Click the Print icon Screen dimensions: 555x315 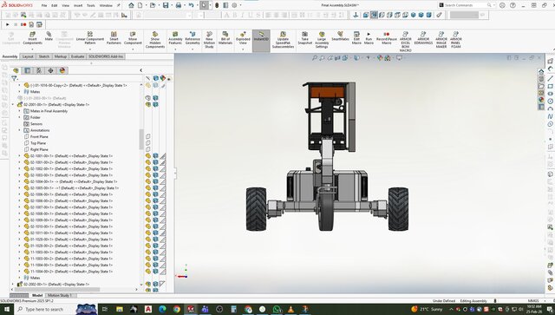coord(179,5)
